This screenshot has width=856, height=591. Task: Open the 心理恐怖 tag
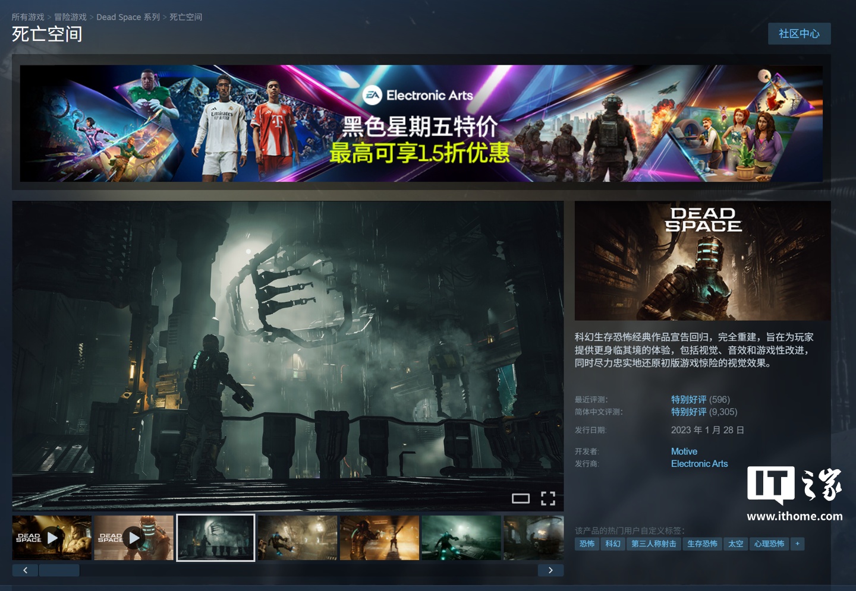click(x=769, y=543)
